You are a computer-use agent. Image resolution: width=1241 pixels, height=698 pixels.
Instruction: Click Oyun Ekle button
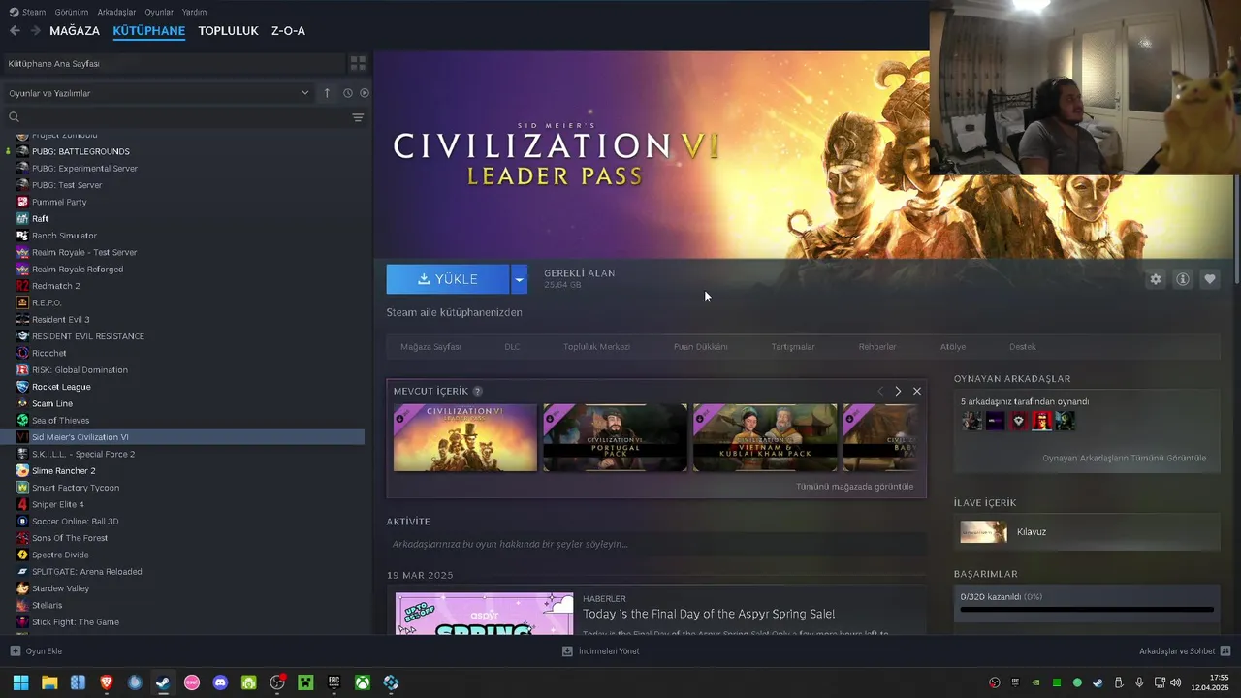coord(36,650)
